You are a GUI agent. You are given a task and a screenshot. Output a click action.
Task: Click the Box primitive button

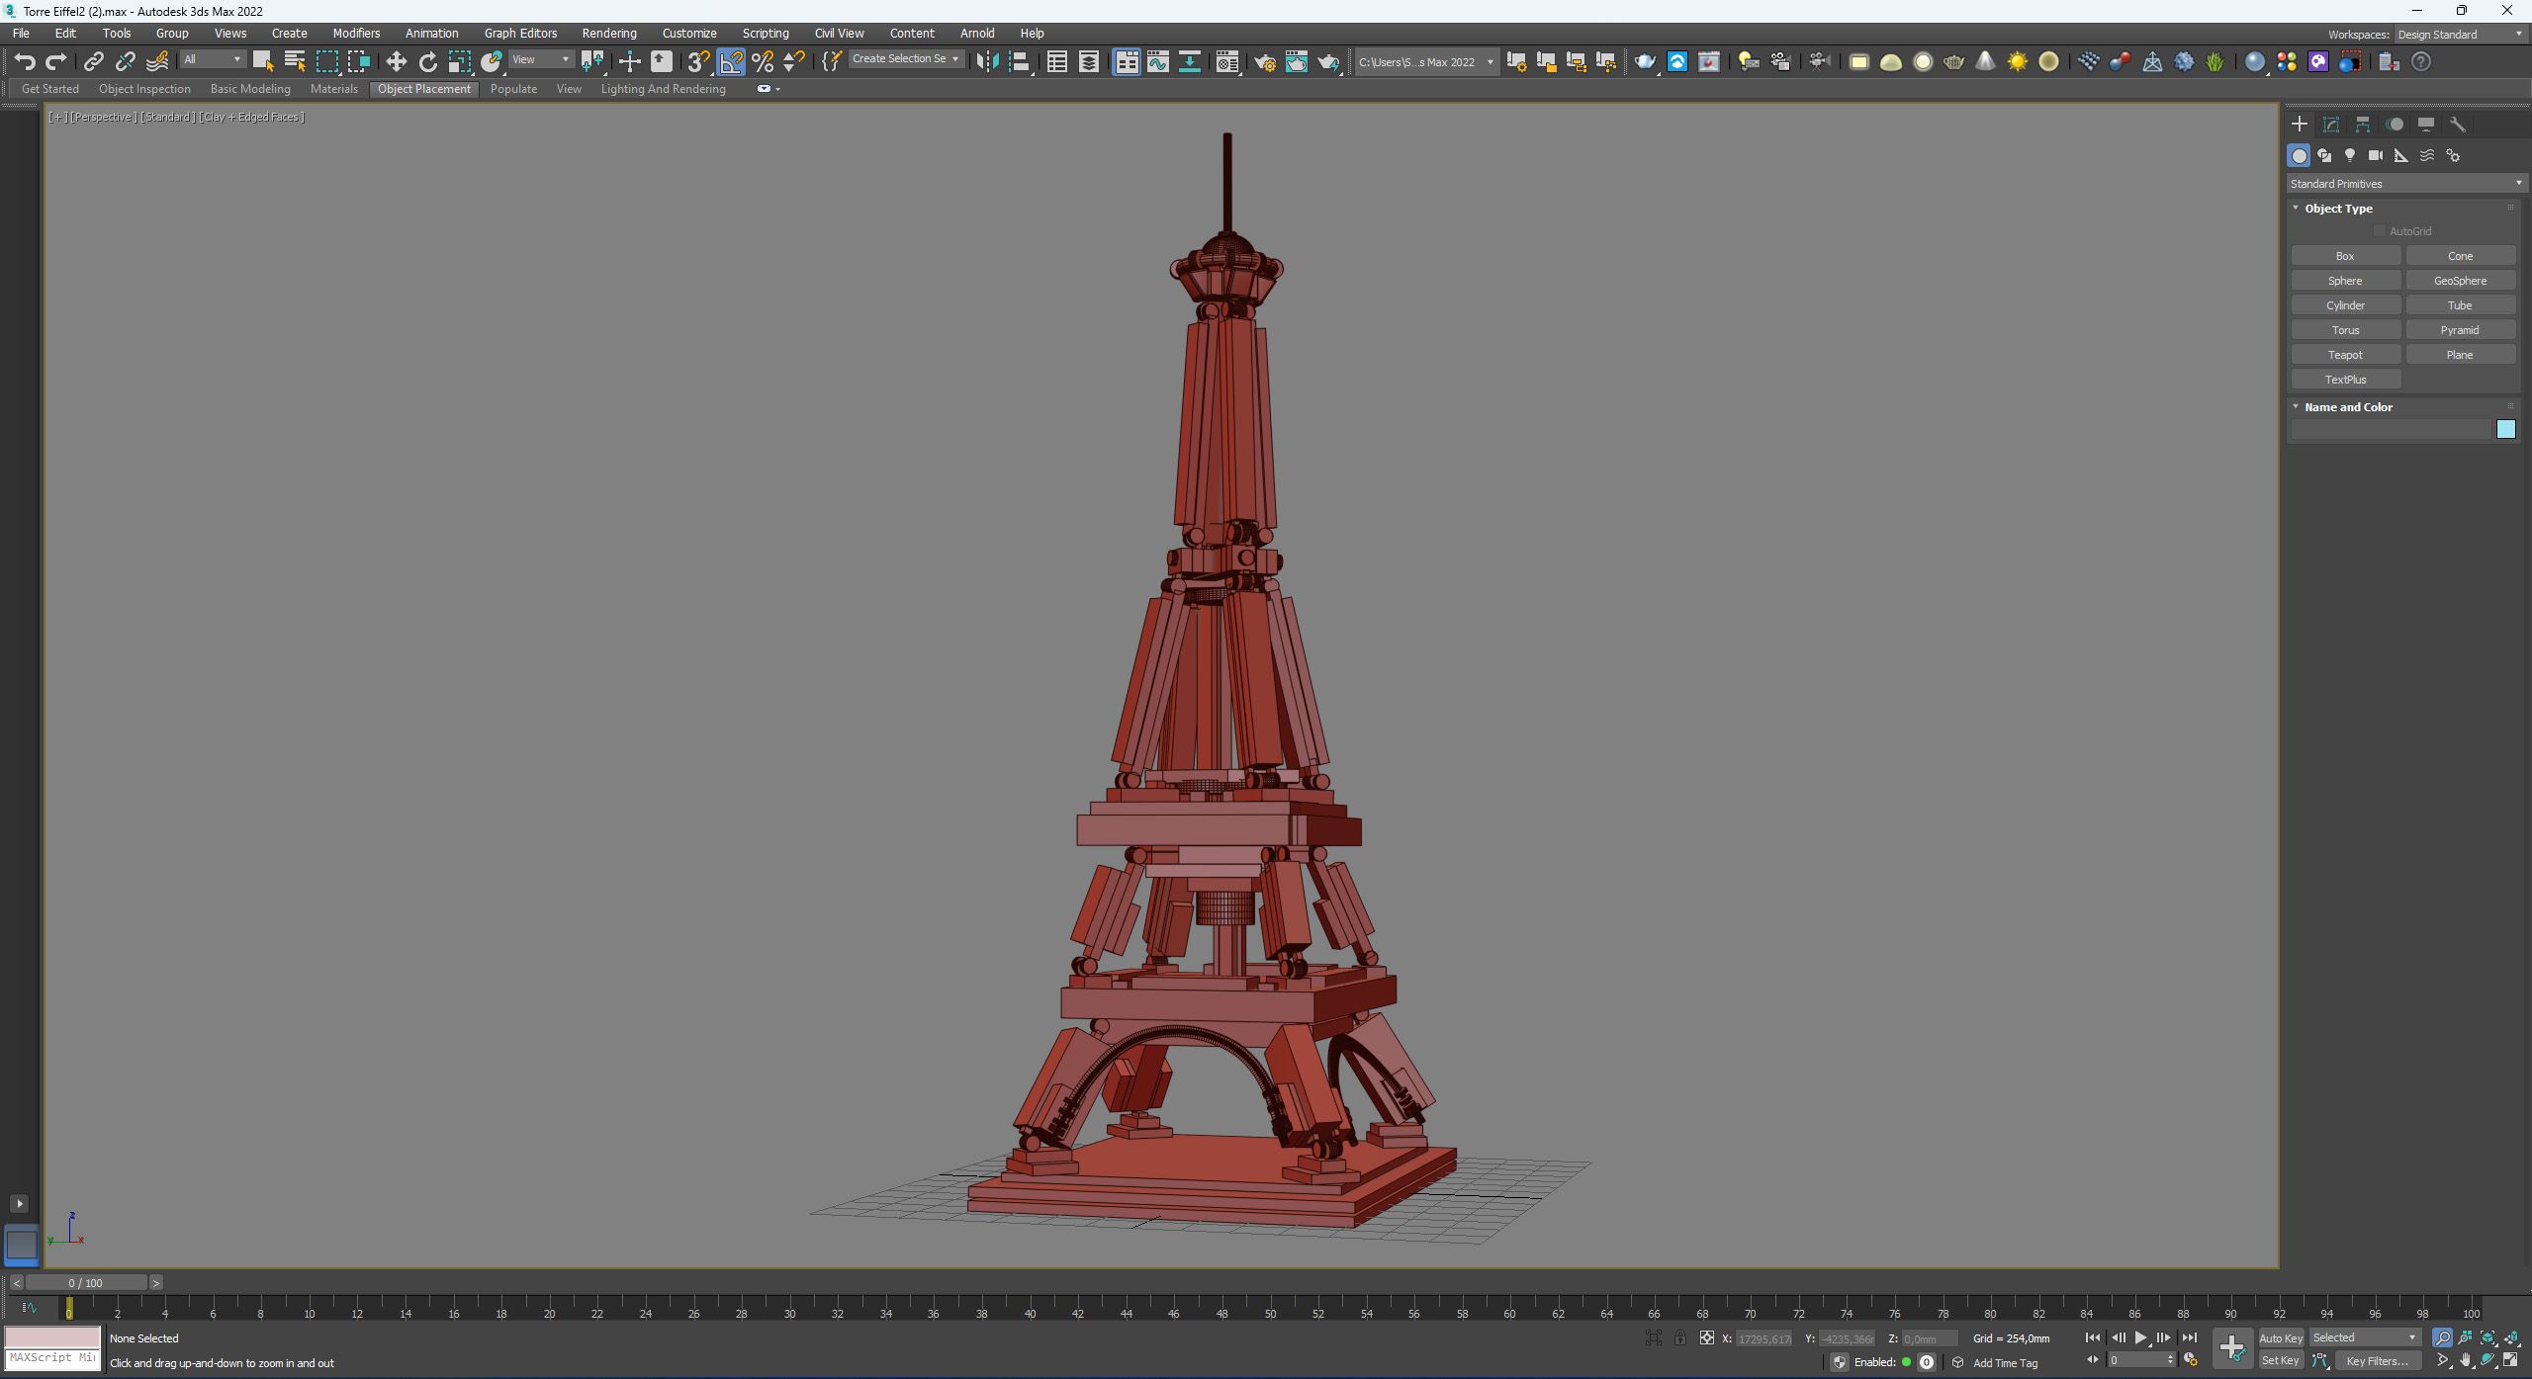click(2343, 255)
